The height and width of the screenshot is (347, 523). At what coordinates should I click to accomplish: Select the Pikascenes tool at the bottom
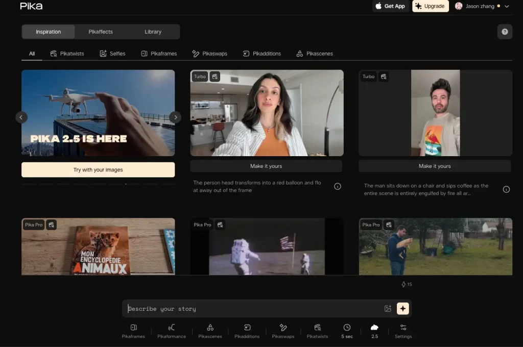[209, 331]
